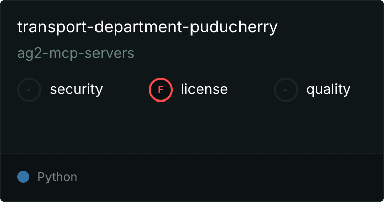This screenshot has height=202, width=384.
Task: Click the dashed divider line above Python
Action: coord(192,153)
